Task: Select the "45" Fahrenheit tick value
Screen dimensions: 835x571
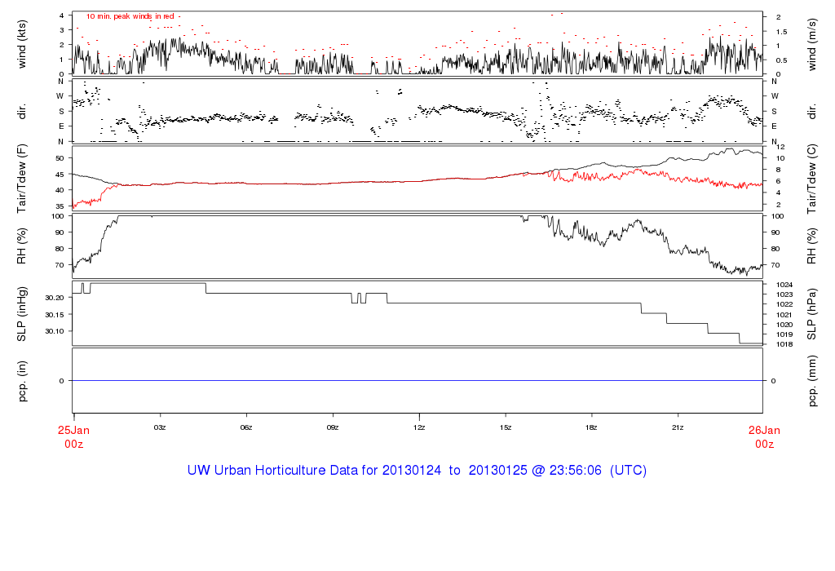Action: [60, 175]
